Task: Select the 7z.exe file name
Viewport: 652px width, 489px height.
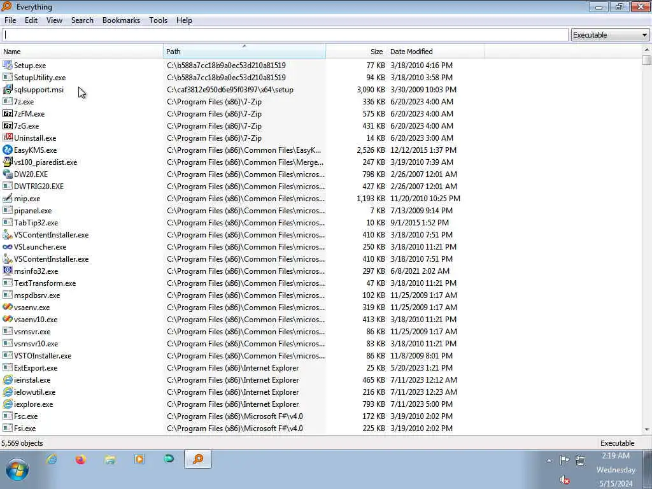Action: [x=24, y=101]
